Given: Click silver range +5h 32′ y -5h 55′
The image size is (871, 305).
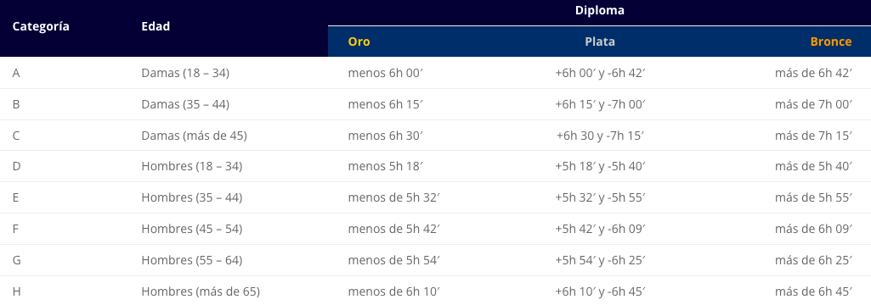Looking at the screenshot, I should coord(599,197).
